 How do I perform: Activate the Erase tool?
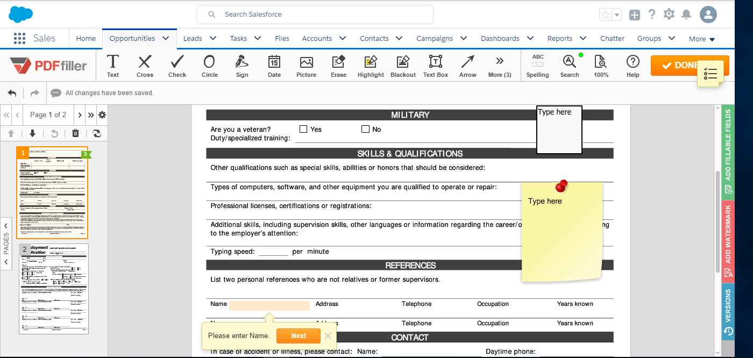point(339,66)
